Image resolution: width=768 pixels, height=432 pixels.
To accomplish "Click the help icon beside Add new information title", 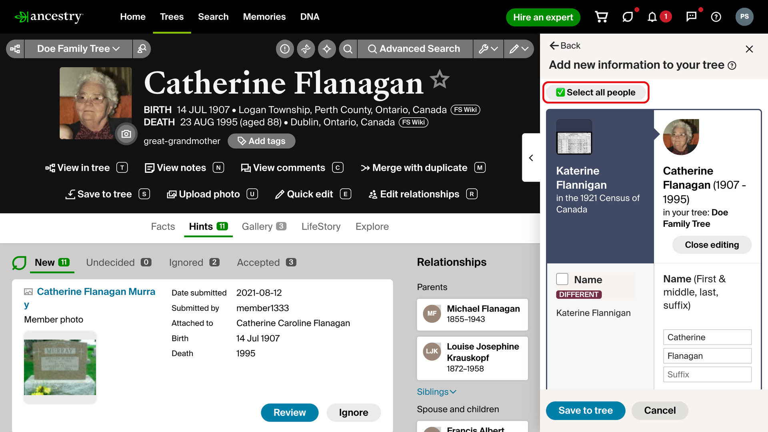I will pyautogui.click(x=732, y=66).
